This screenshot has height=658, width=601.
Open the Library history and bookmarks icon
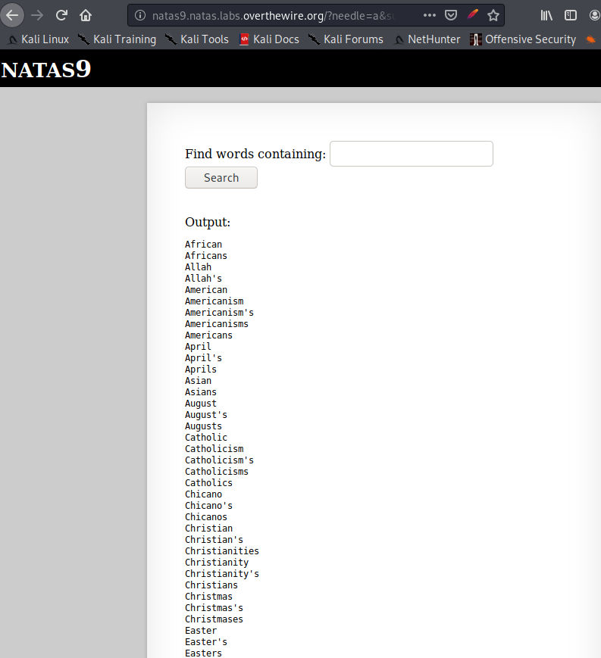point(546,15)
